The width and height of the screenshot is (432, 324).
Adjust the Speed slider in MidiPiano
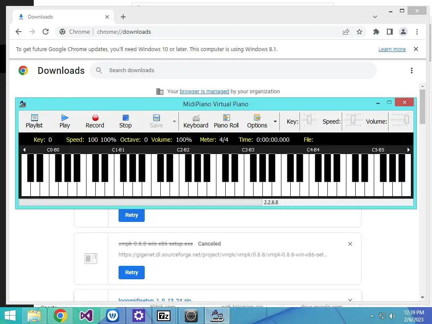(x=353, y=120)
